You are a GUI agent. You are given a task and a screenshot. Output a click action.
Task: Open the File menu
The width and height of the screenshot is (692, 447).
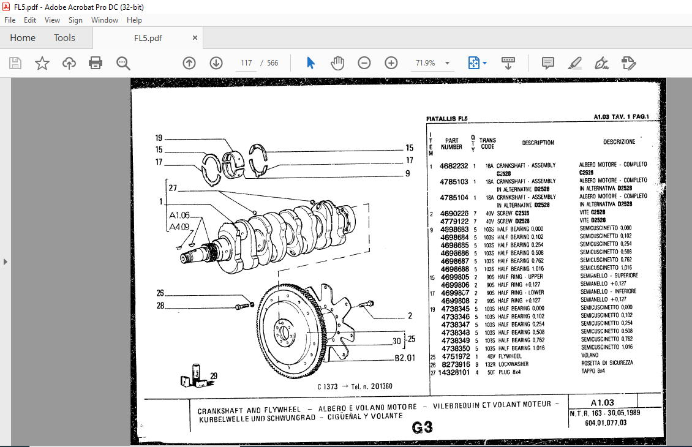click(10, 20)
